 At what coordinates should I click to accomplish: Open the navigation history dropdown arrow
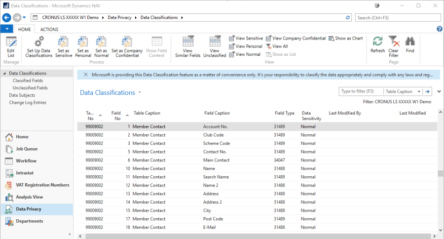24,18
